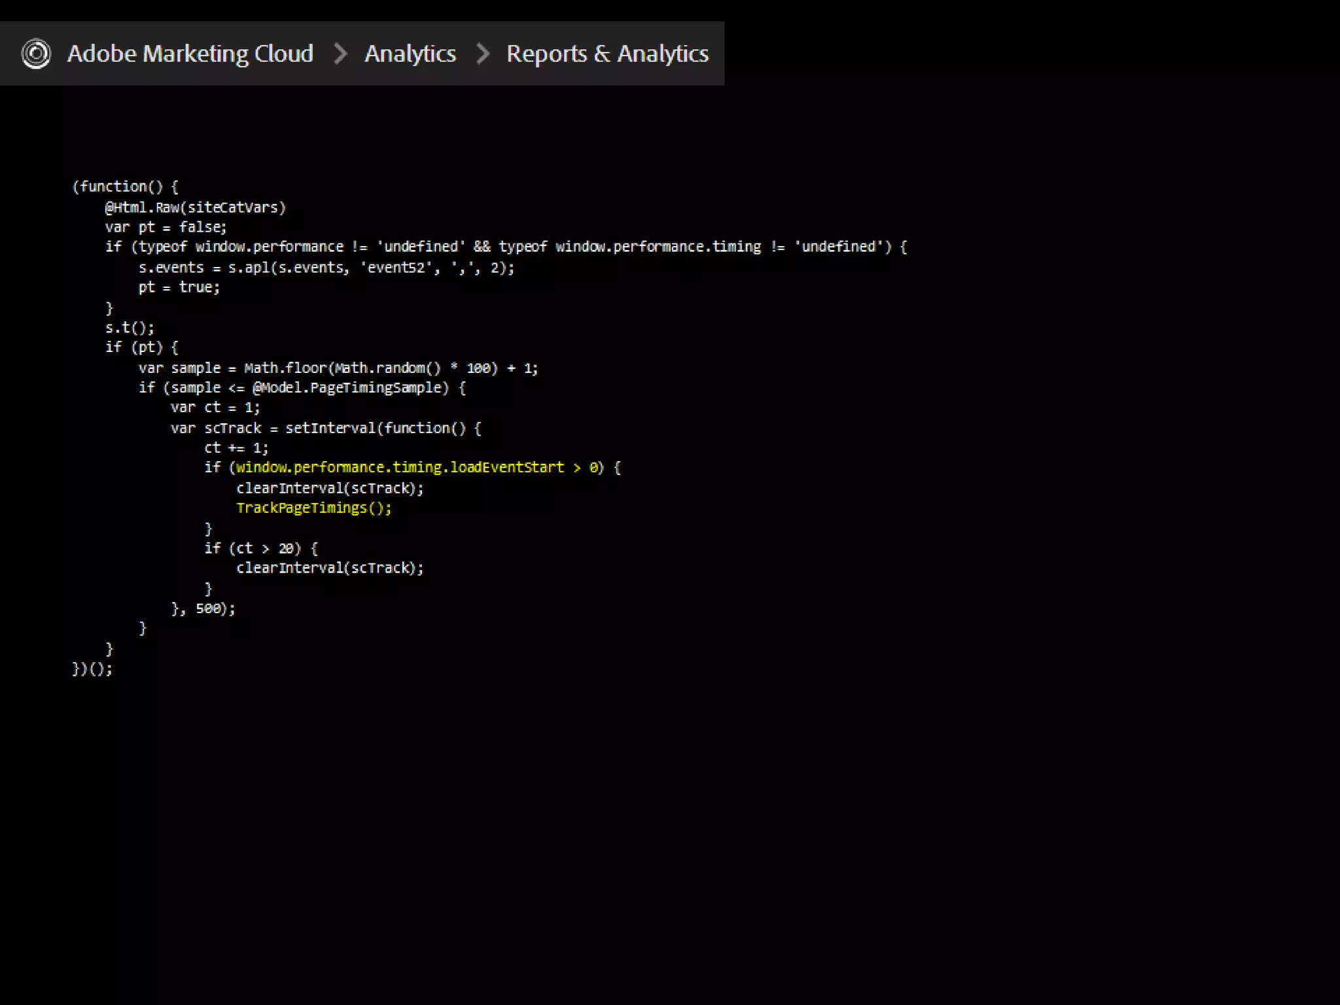
Task: Click the @Model.PageTimingSample condition line
Action: pyautogui.click(x=302, y=387)
